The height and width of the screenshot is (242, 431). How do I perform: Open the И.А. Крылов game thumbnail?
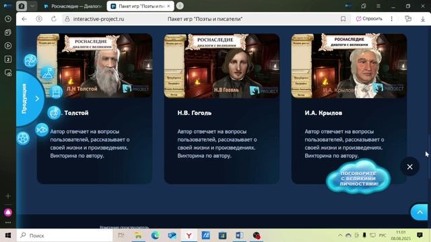tap(349, 66)
